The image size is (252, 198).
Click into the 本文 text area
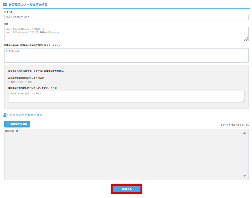pyautogui.click(x=126, y=34)
